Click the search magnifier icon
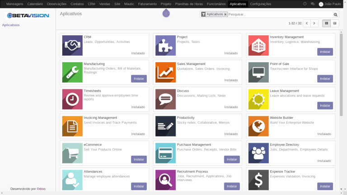The image size is (347, 195). (x=336, y=14)
